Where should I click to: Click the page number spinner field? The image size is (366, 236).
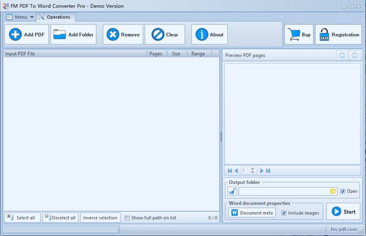[x=249, y=171]
